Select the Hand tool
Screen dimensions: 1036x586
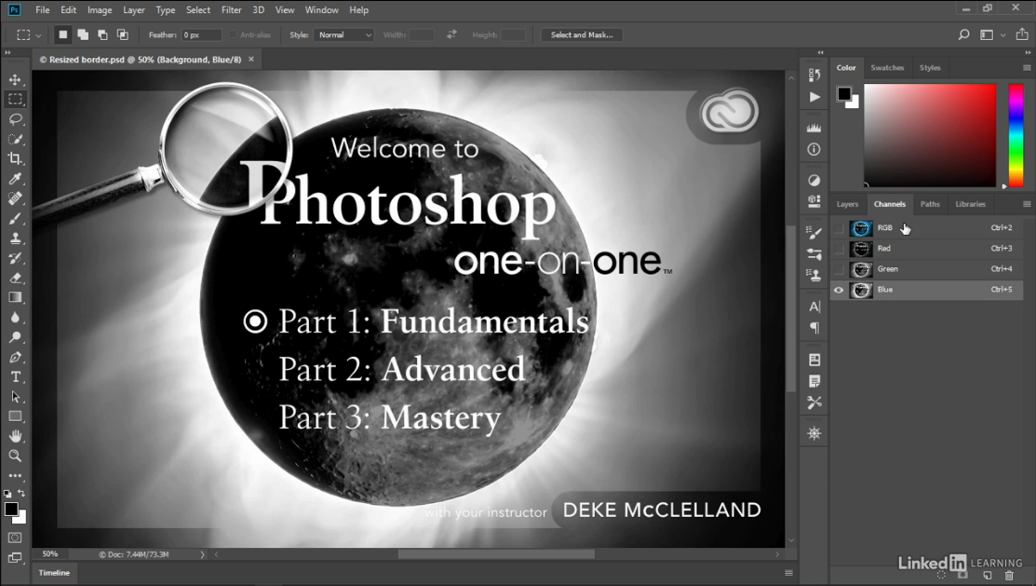(15, 436)
